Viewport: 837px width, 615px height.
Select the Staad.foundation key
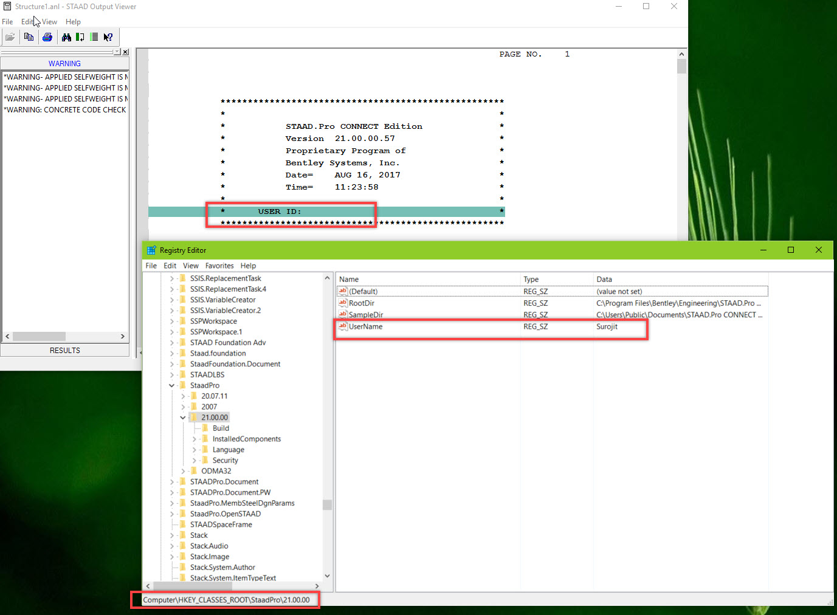click(x=218, y=353)
